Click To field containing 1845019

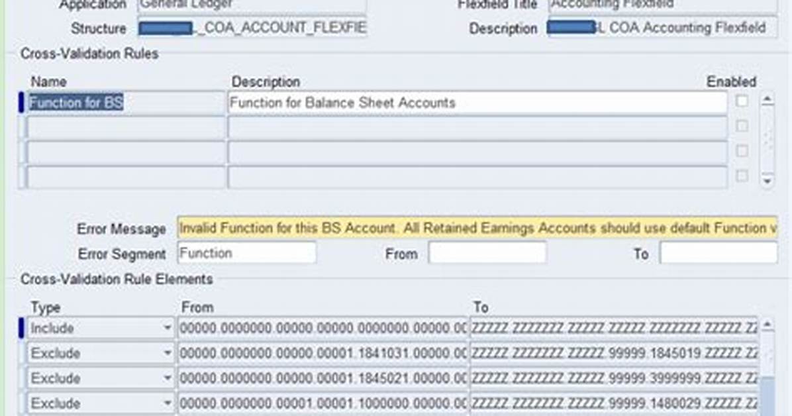coord(614,353)
